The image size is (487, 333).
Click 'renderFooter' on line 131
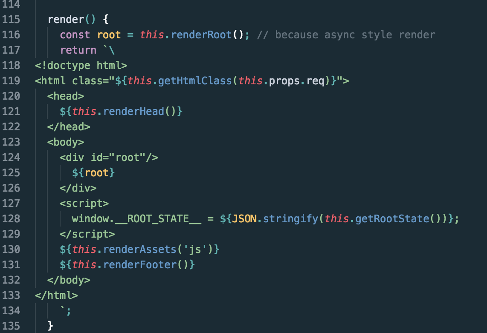140,265
